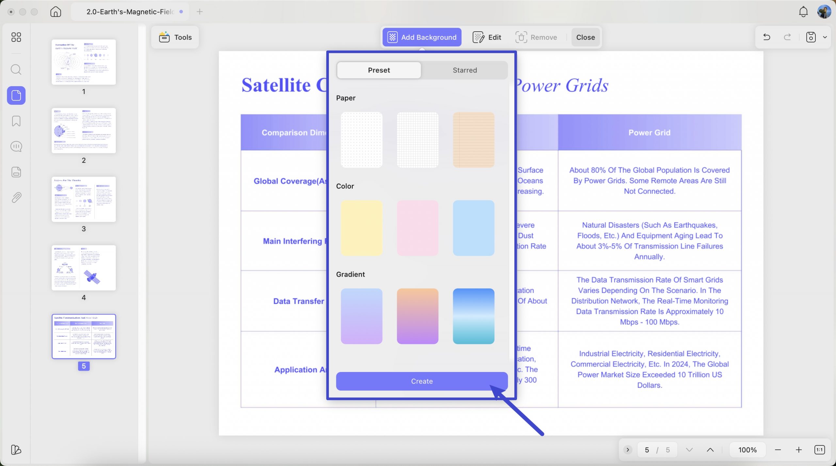Switch to the Preset tab
Image resolution: width=836 pixels, height=466 pixels.
[379, 70]
